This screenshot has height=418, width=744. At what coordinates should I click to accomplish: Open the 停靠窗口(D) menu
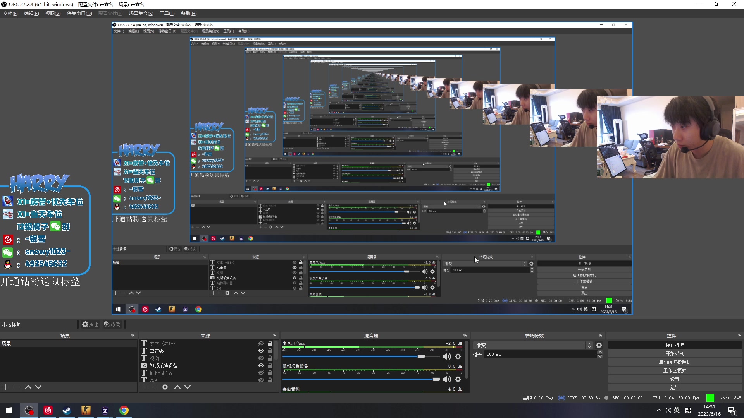tap(79, 14)
